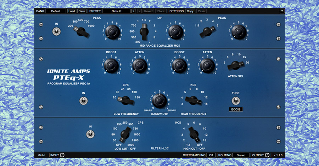The image size is (319, 166).
Task: Click the Store preset button
Action: (x=161, y=11)
